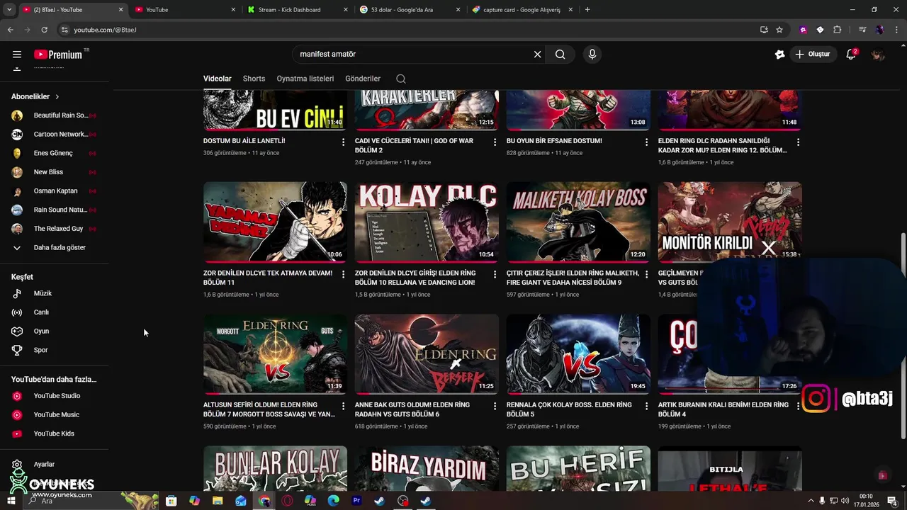Image resolution: width=907 pixels, height=510 pixels.
Task: Open more options for DOSTUM BU AİLE LANETLİ
Action: (x=343, y=142)
